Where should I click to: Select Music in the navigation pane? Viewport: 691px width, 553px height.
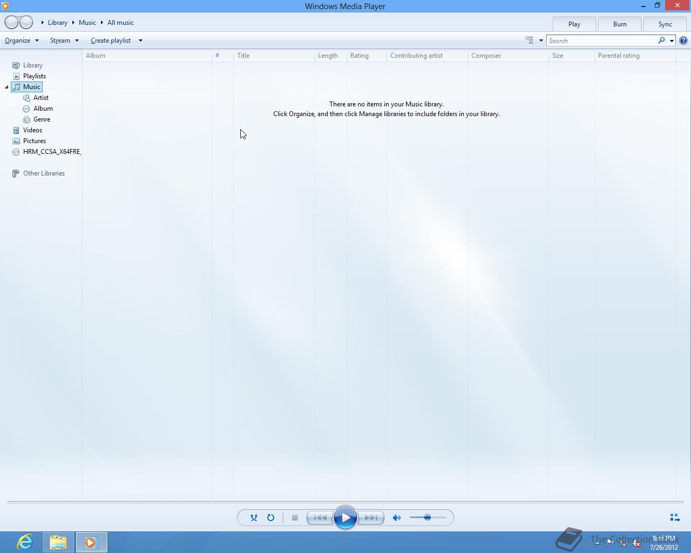pyautogui.click(x=32, y=87)
